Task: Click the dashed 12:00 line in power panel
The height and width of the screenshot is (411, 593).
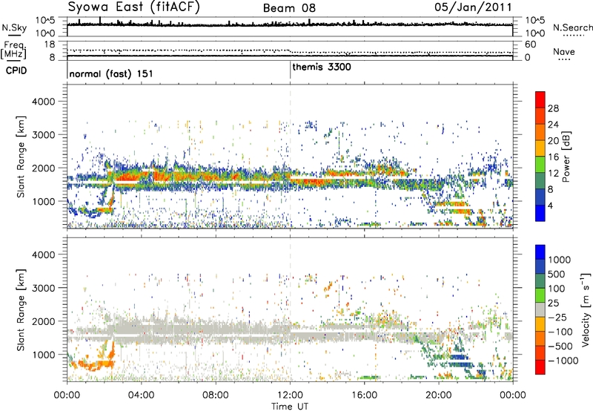Action: [x=291, y=157]
